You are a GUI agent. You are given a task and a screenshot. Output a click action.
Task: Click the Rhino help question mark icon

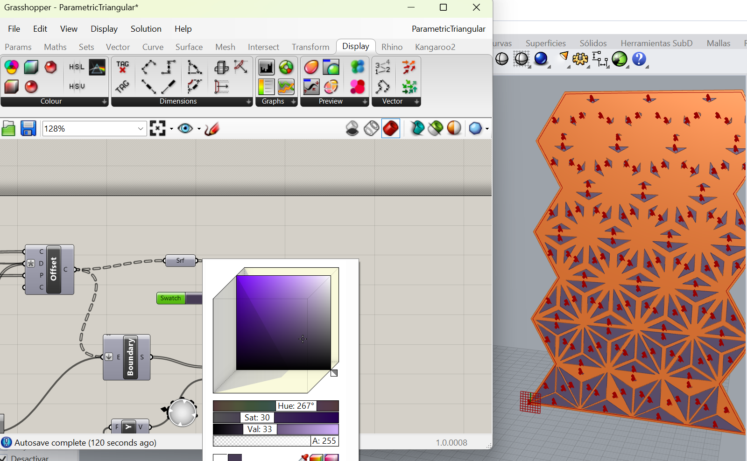click(x=639, y=59)
